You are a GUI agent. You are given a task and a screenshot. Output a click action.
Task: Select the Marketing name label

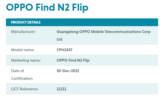26,60
